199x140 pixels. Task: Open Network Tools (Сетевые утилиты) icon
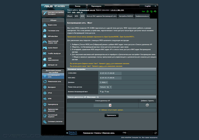[x=45, y=122]
